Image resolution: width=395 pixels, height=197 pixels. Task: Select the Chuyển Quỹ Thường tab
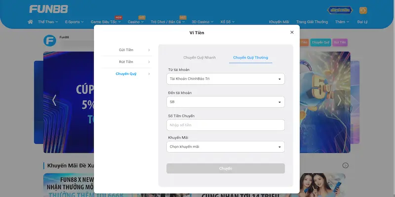click(250, 58)
